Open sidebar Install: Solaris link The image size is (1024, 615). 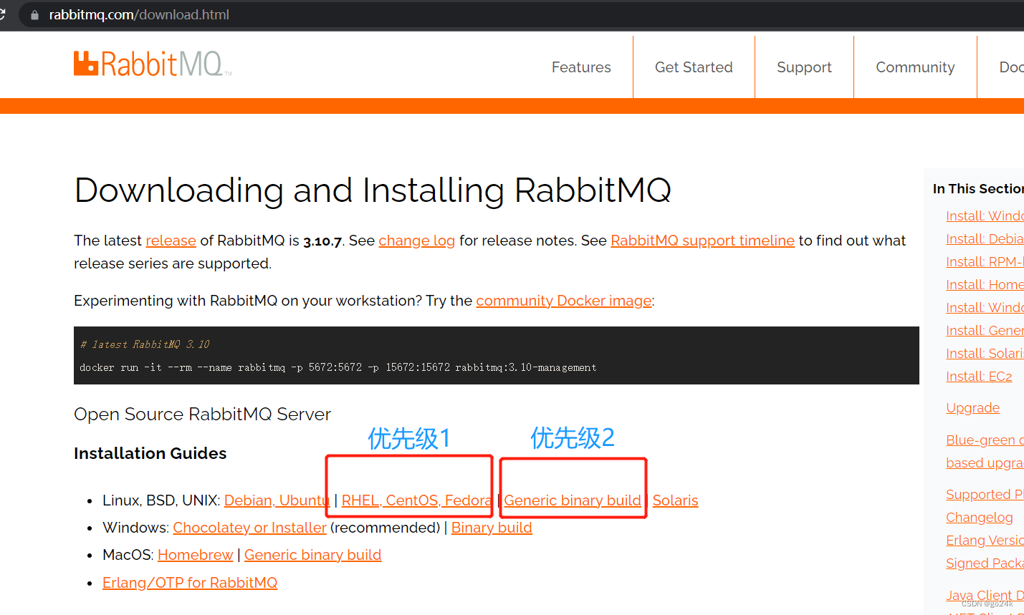pyautogui.click(x=985, y=354)
